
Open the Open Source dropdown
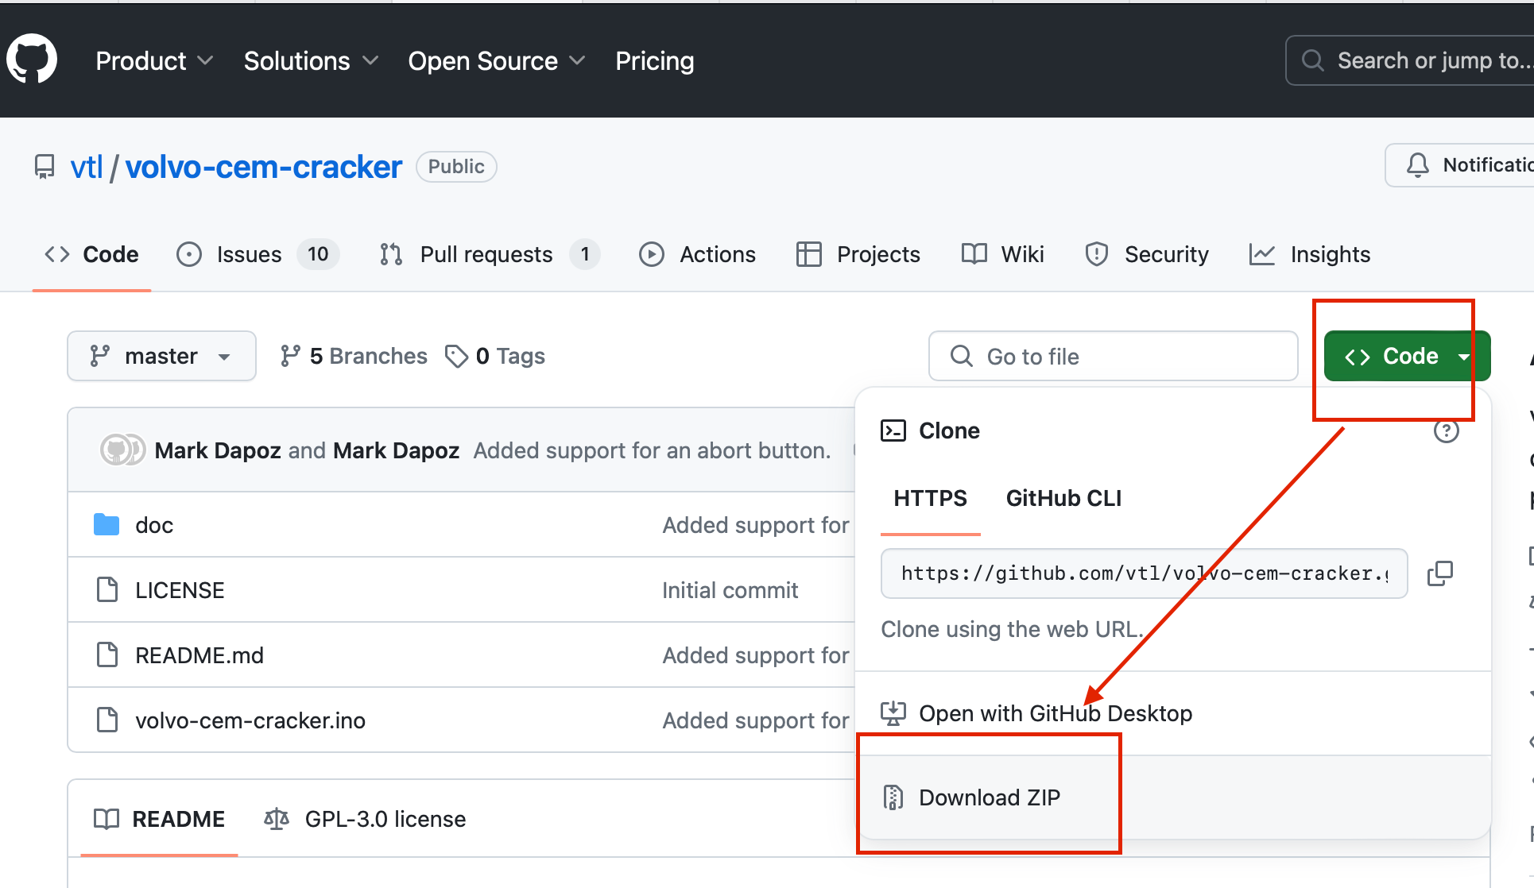tap(497, 60)
